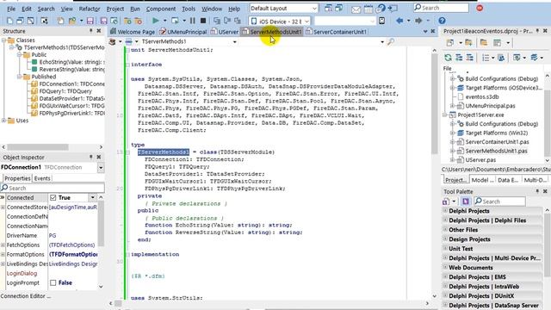This screenshot has width=551, height=310.
Task: Open the Component menu
Action: [161, 9]
